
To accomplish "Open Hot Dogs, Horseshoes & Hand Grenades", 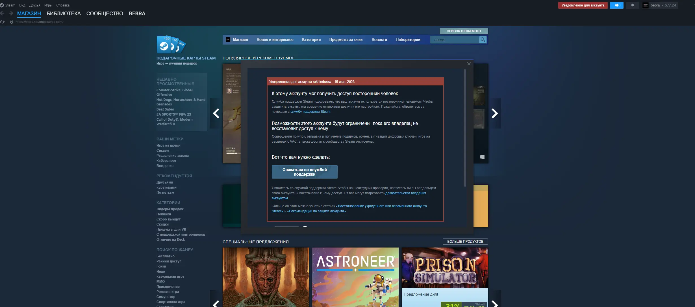I will [x=181, y=102].
